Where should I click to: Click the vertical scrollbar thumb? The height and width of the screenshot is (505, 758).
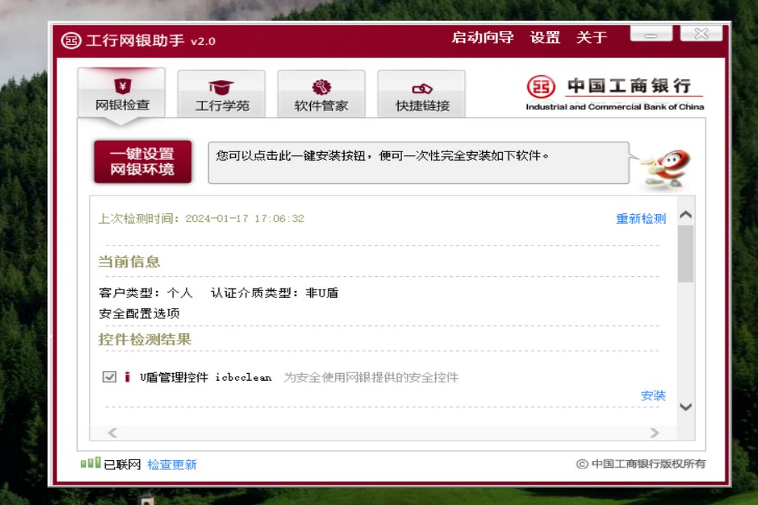(686, 254)
